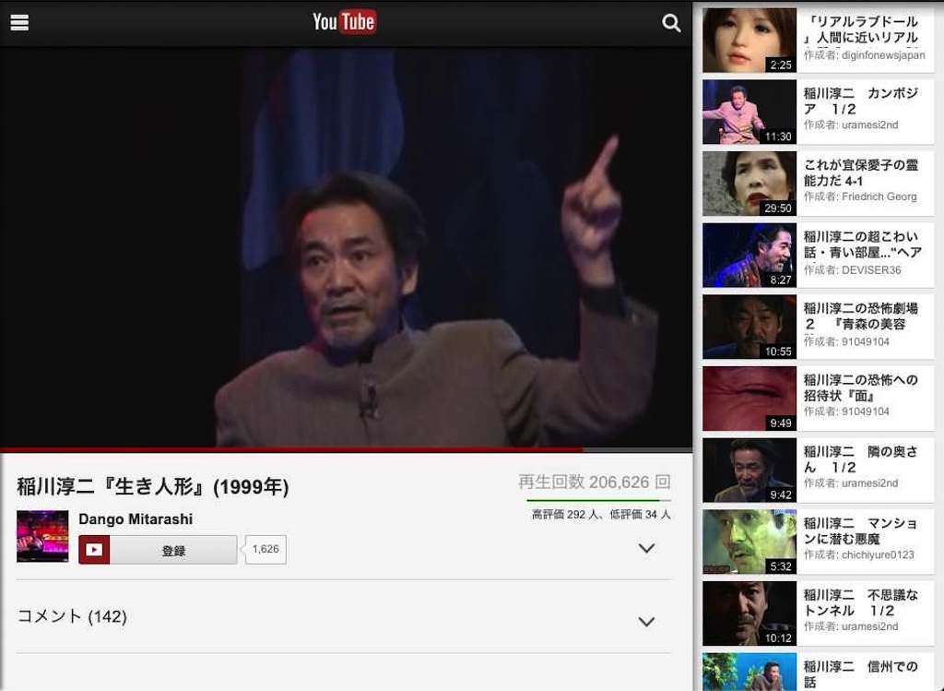Click title 稲川淳二の超こわい話・青い部屋
The width and height of the screenshot is (944, 691).
pyautogui.click(x=862, y=244)
